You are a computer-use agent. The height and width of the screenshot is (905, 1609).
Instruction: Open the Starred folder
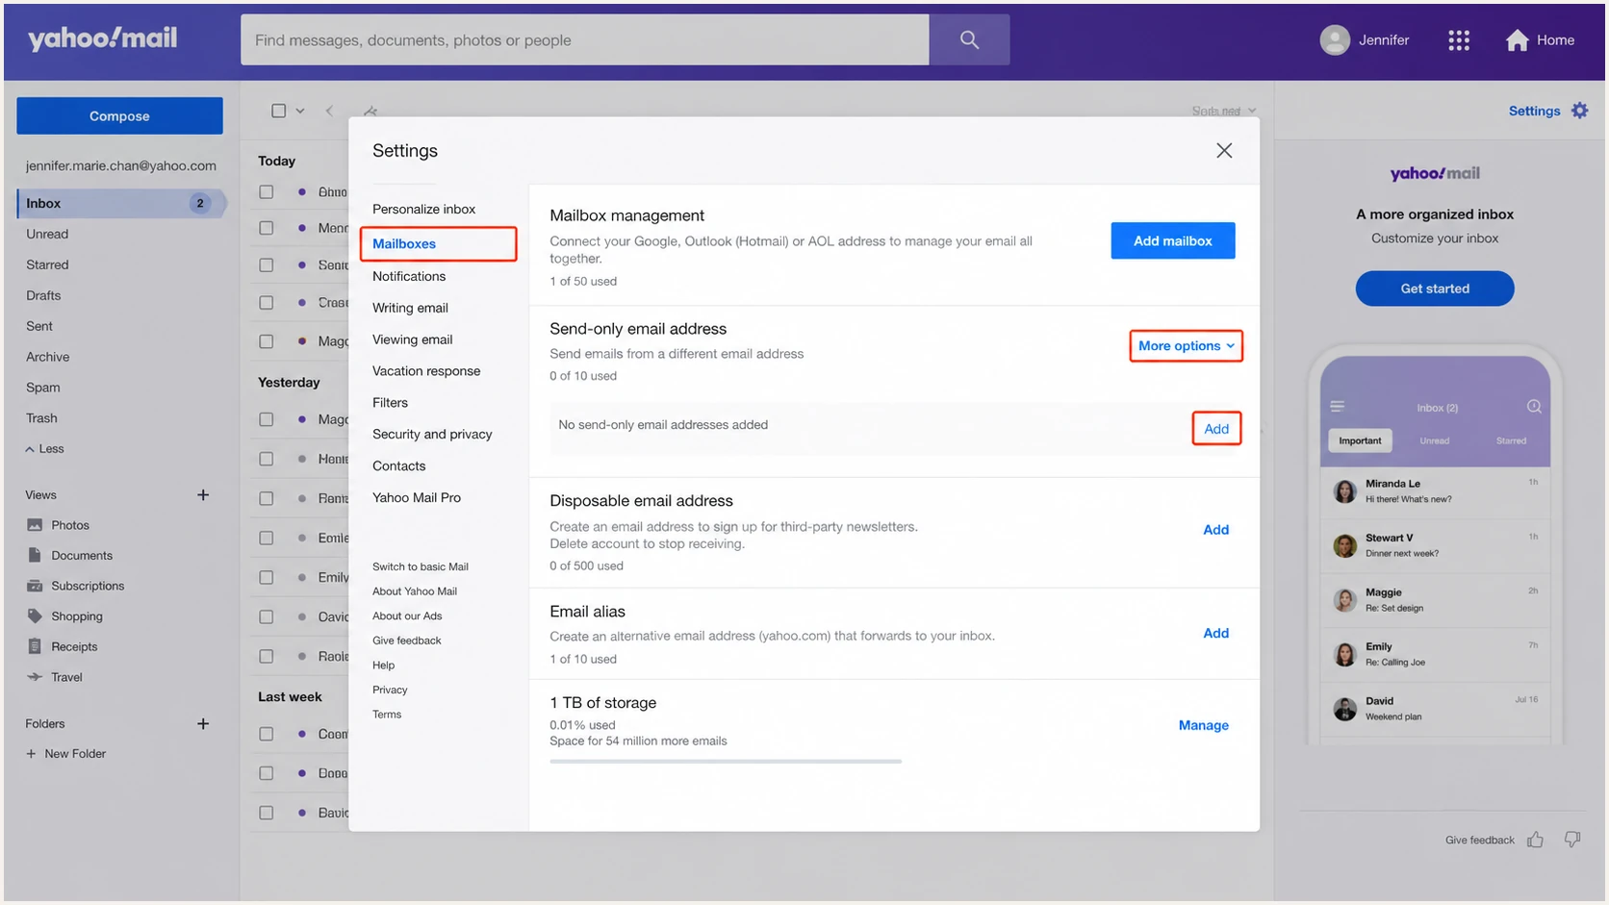coord(47,264)
